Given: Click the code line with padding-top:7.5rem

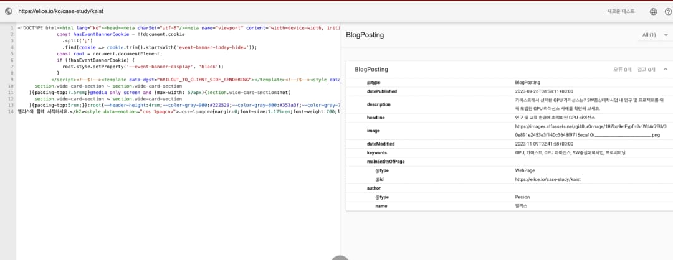Looking at the screenshot, I should (x=160, y=93).
